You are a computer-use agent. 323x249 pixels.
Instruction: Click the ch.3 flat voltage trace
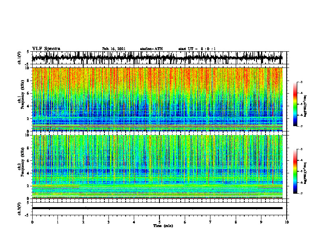(157, 208)
